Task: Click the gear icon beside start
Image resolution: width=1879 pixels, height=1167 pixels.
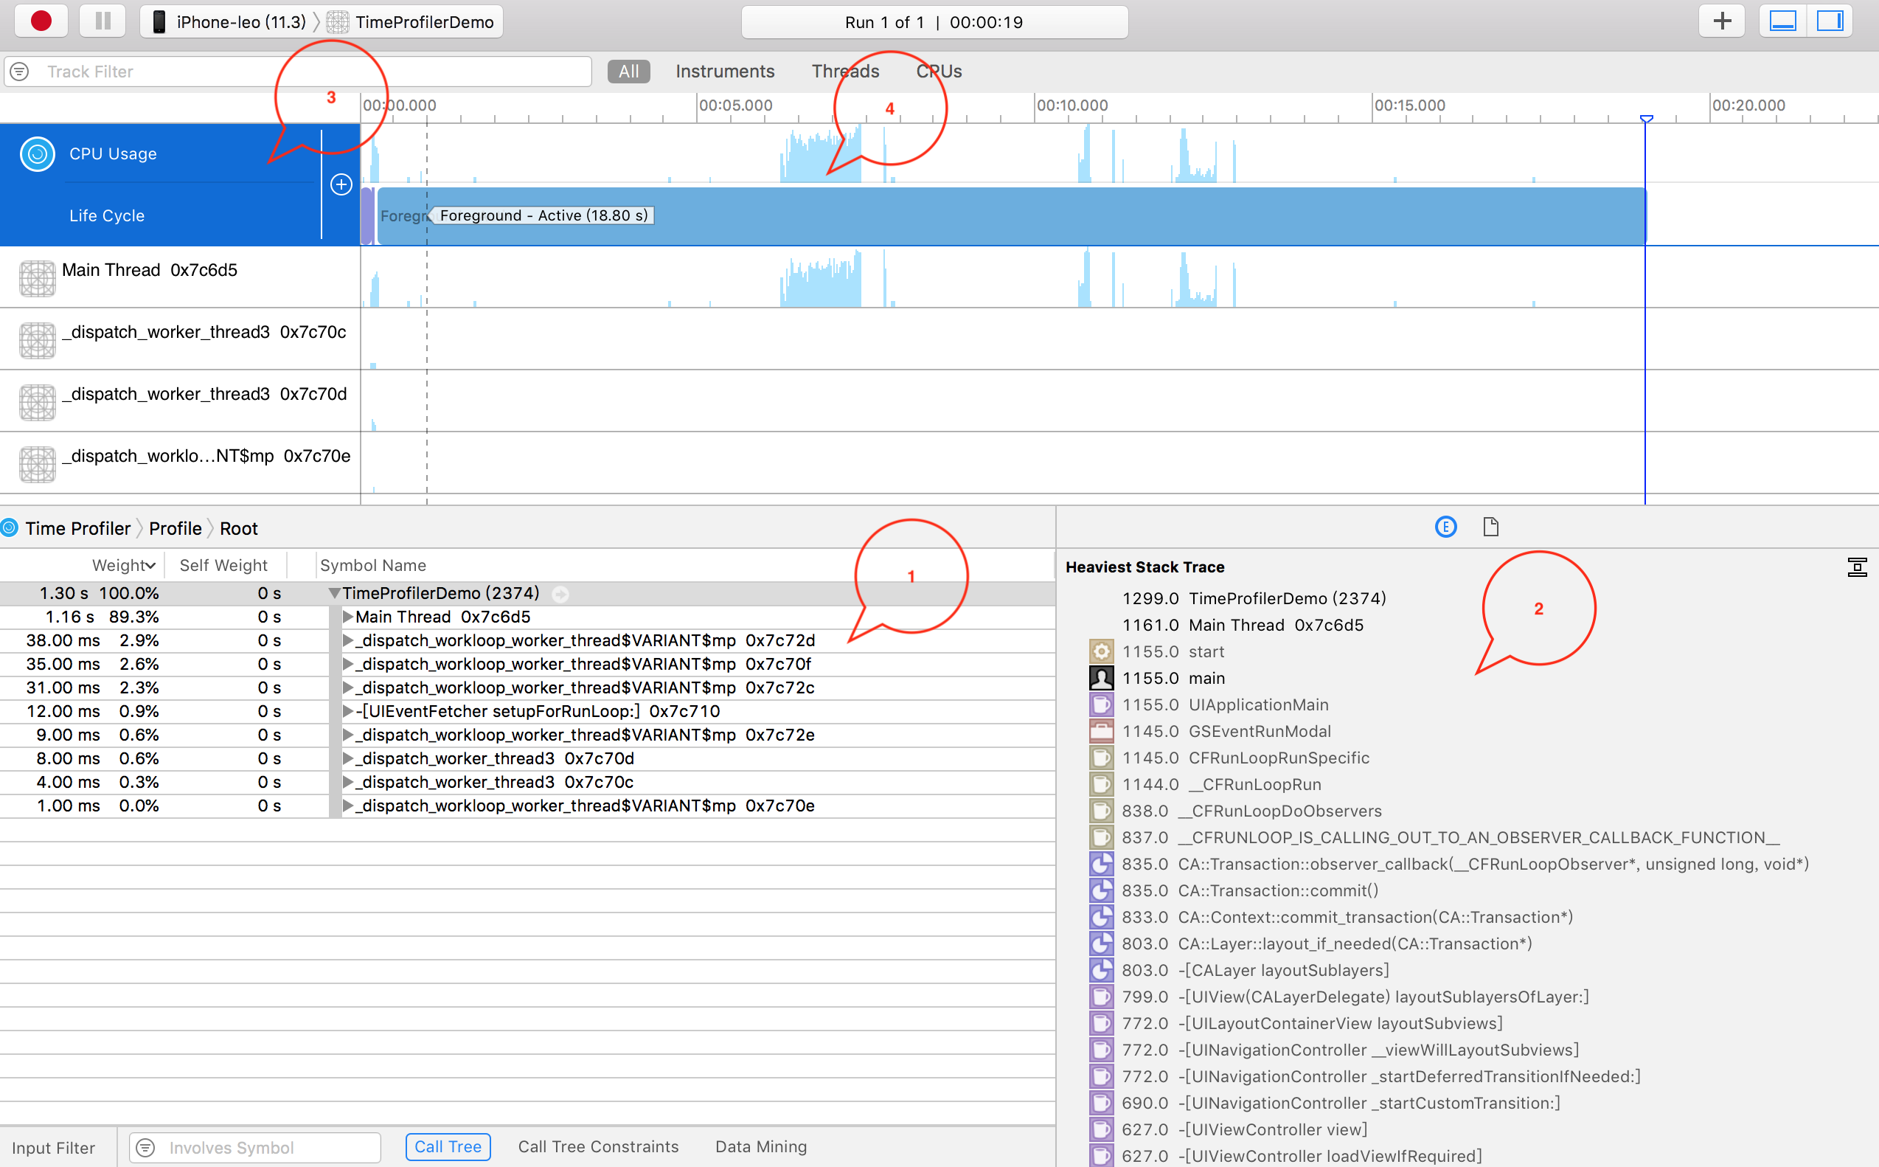Action: coord(1102,651)
